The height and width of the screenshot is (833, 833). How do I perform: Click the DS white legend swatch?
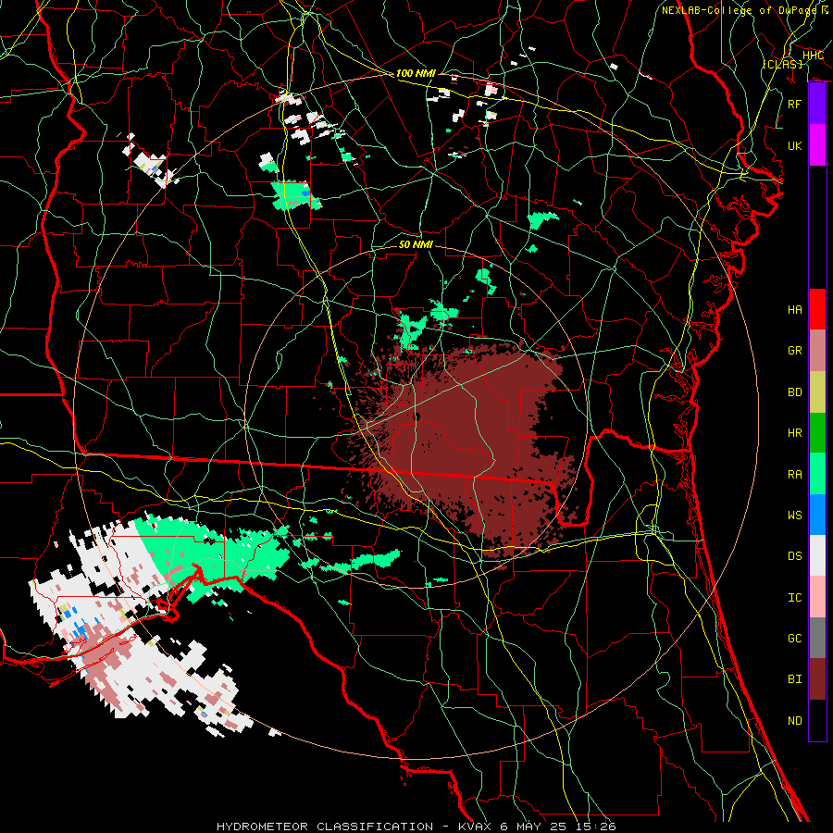click(x=817, y=555)
